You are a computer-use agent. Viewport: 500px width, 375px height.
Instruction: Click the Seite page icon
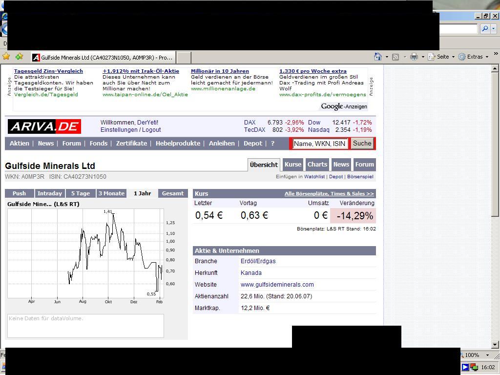(431, 56)
